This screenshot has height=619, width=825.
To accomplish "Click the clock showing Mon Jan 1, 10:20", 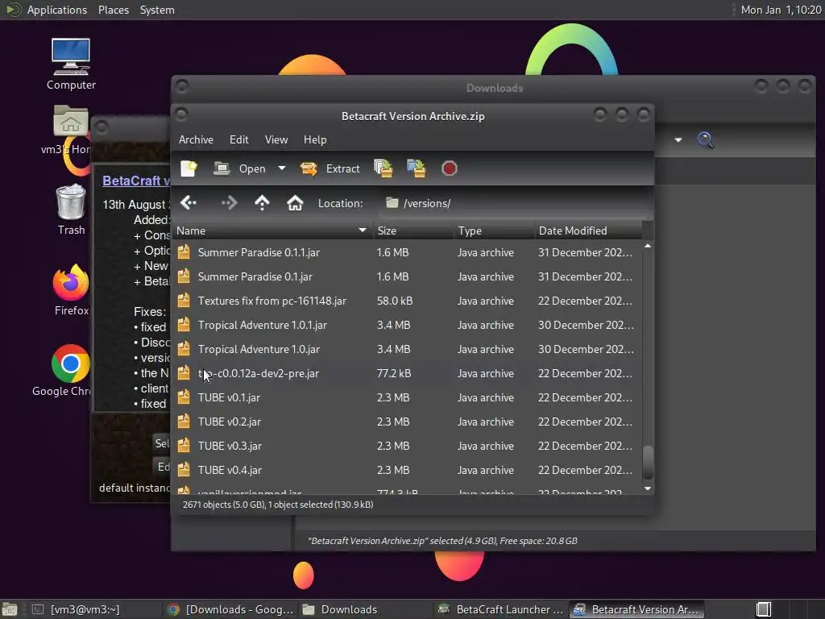I will point(781,10).
